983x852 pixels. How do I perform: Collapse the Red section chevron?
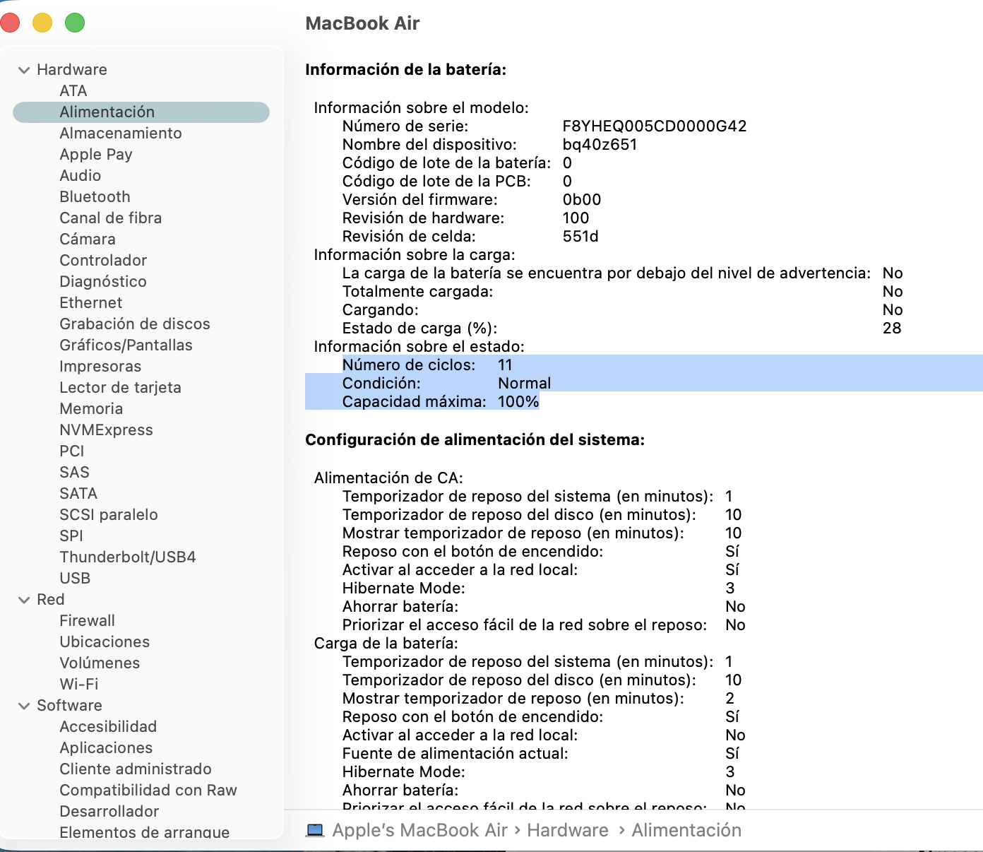click(24, 600)
